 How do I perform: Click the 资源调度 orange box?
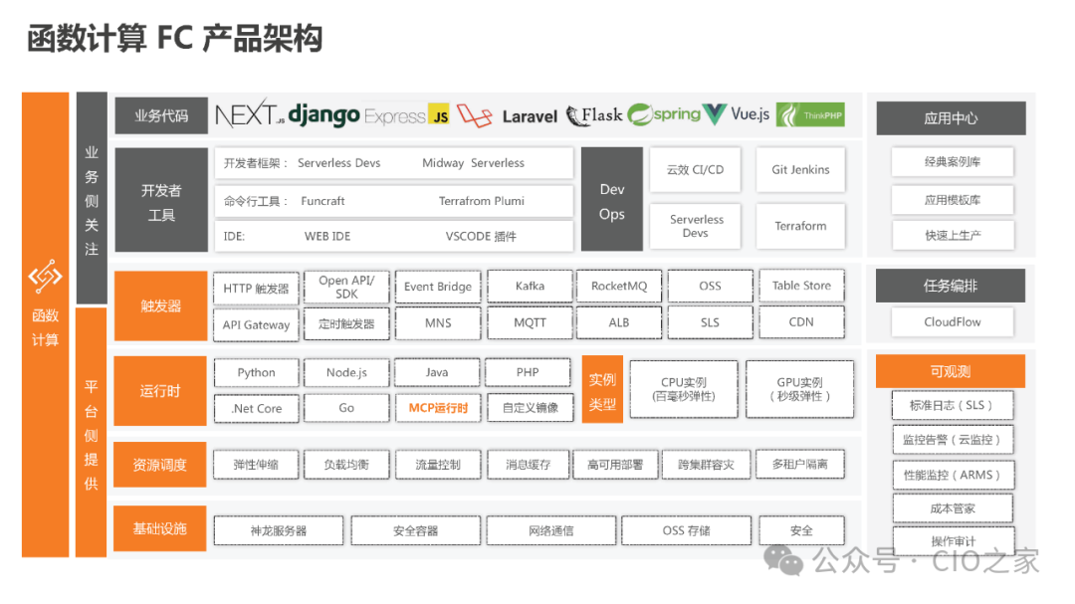pyautogui.click(x=159, y=465)
